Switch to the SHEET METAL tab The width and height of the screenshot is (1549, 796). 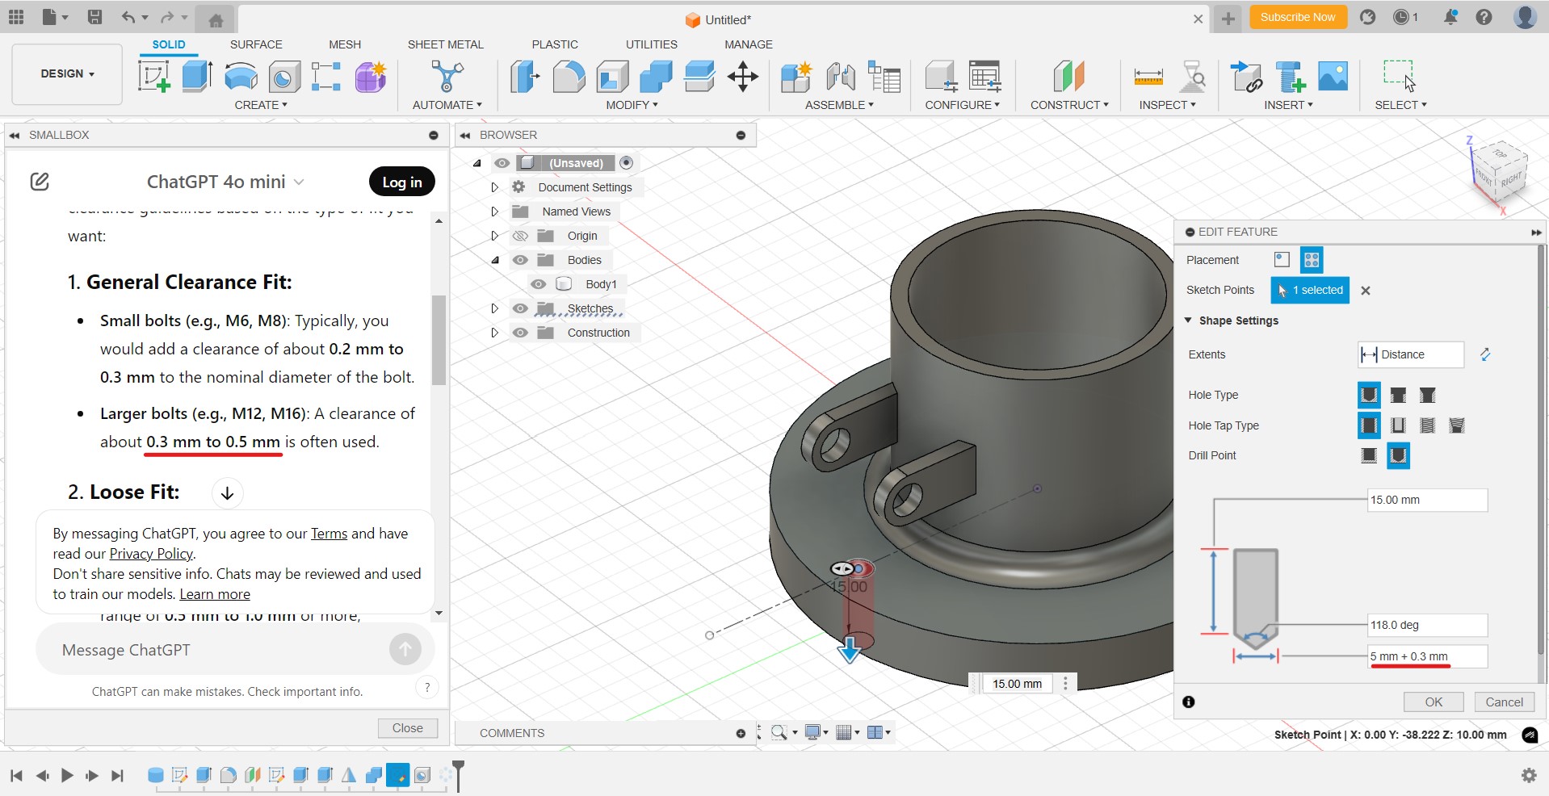tap(445, 44)
